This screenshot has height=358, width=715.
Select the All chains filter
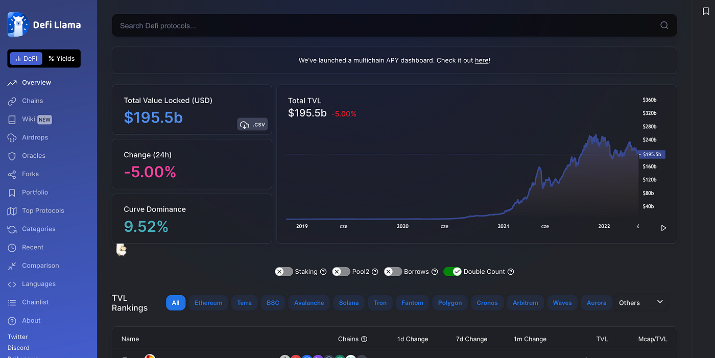tap(176, 303)
